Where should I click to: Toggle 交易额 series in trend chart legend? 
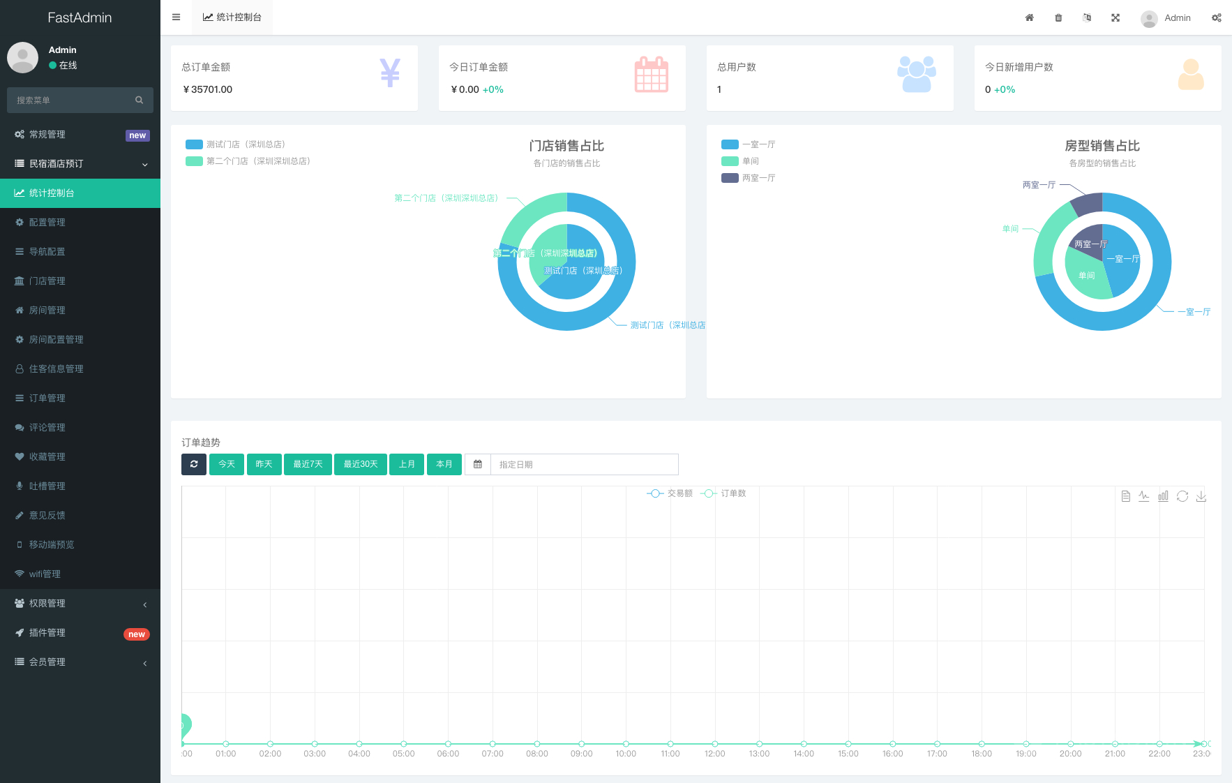click(x=670, y=493)
